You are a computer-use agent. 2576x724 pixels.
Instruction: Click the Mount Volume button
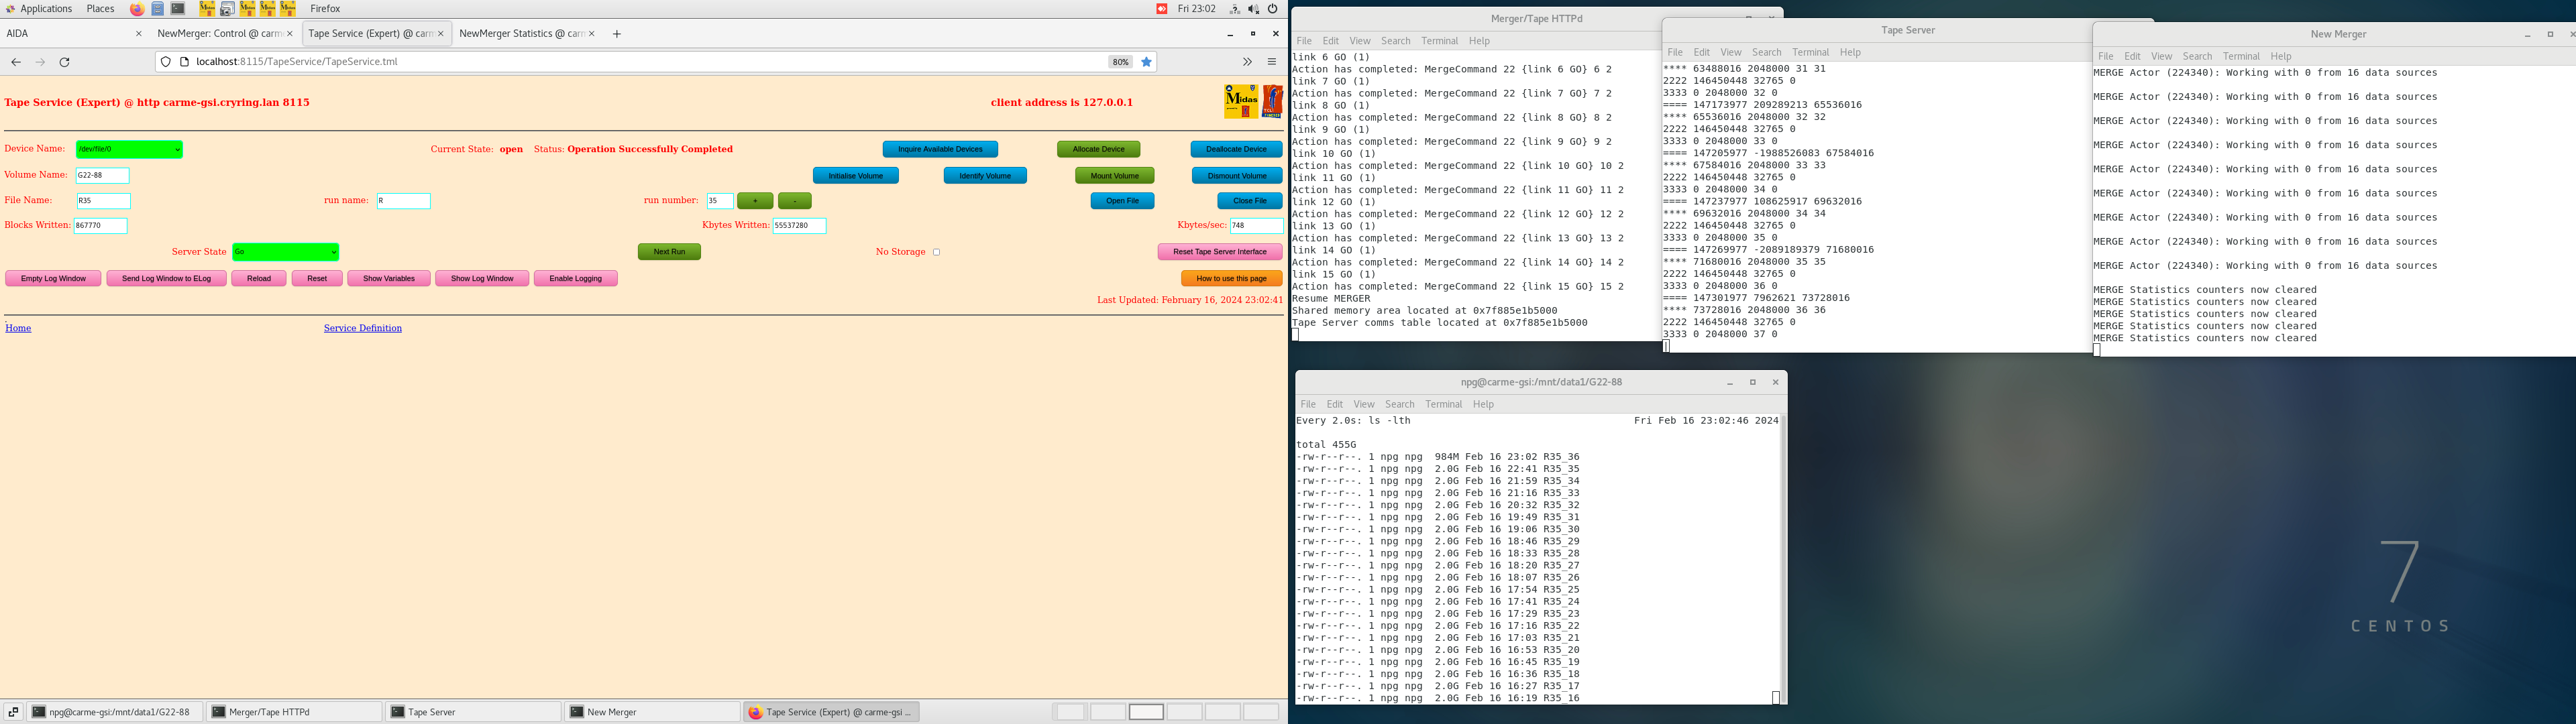pyautogui.click(x=1114, y=176)
